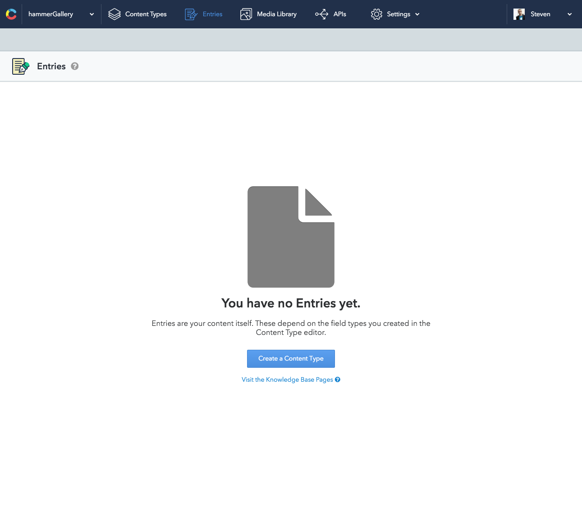
Task: Visit the Knowledge Base Pages link
Action: coord(287,379)
